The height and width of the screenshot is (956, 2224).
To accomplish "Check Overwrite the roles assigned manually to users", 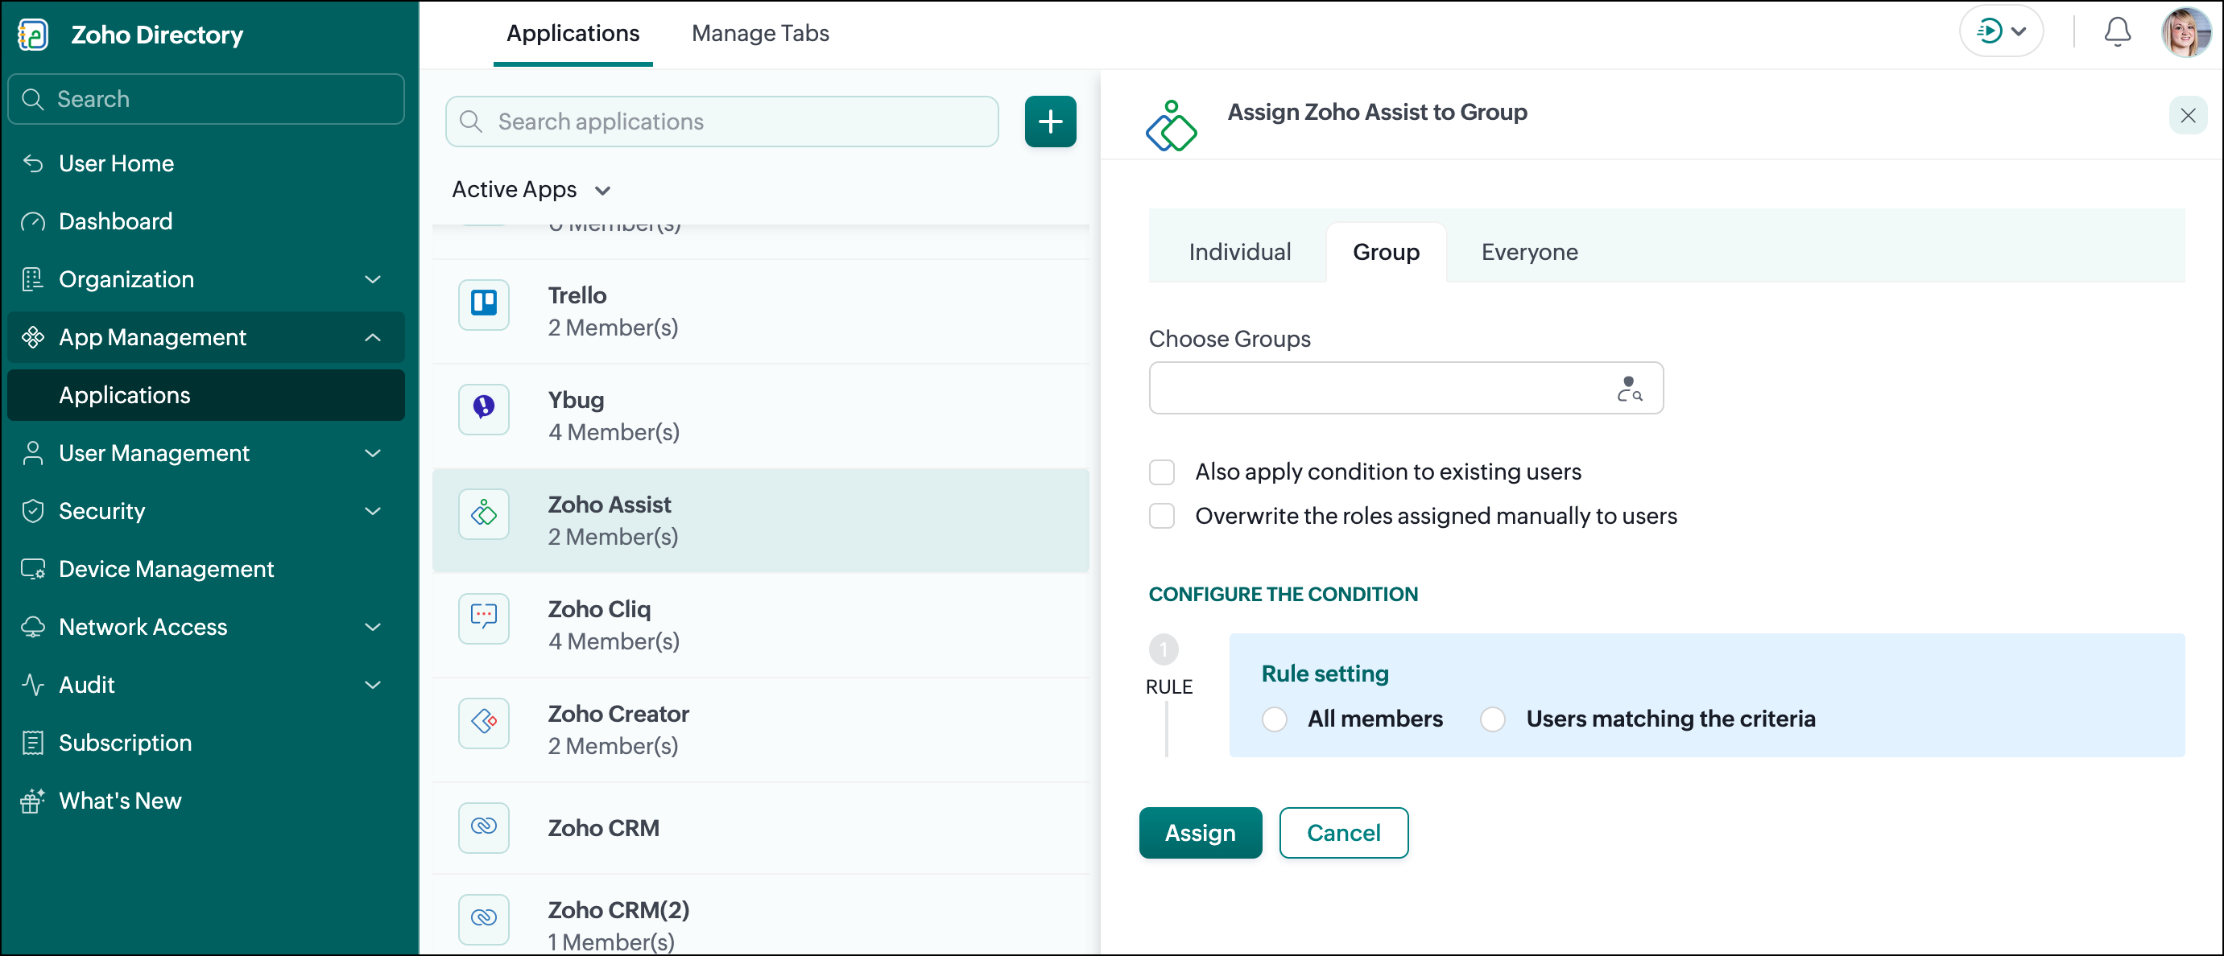I will 1162,516.
